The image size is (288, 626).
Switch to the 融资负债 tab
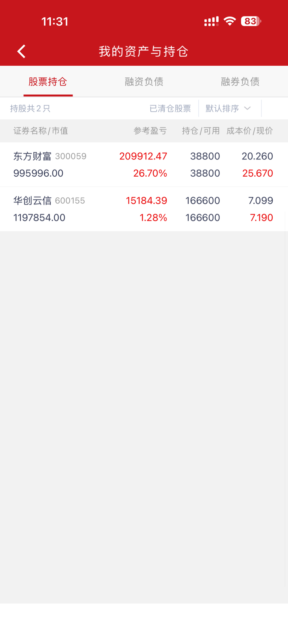point(144,81)
